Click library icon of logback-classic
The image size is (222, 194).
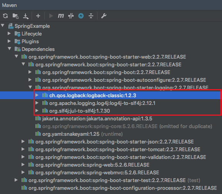click(x=45, y=95)
